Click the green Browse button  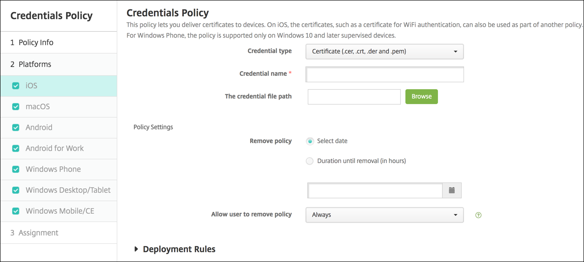[421, 97]
